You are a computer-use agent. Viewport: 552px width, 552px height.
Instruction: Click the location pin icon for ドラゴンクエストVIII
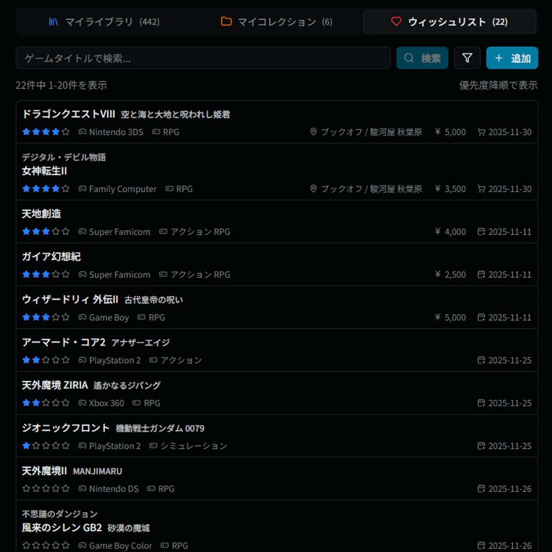314,132
